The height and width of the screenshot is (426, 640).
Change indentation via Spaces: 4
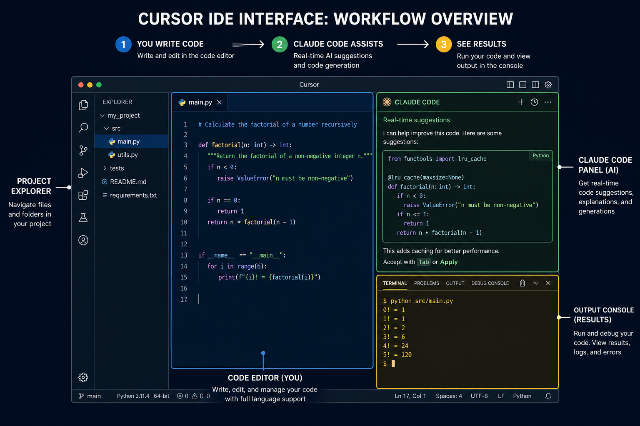pyautogui.click(x=449, y=396)
